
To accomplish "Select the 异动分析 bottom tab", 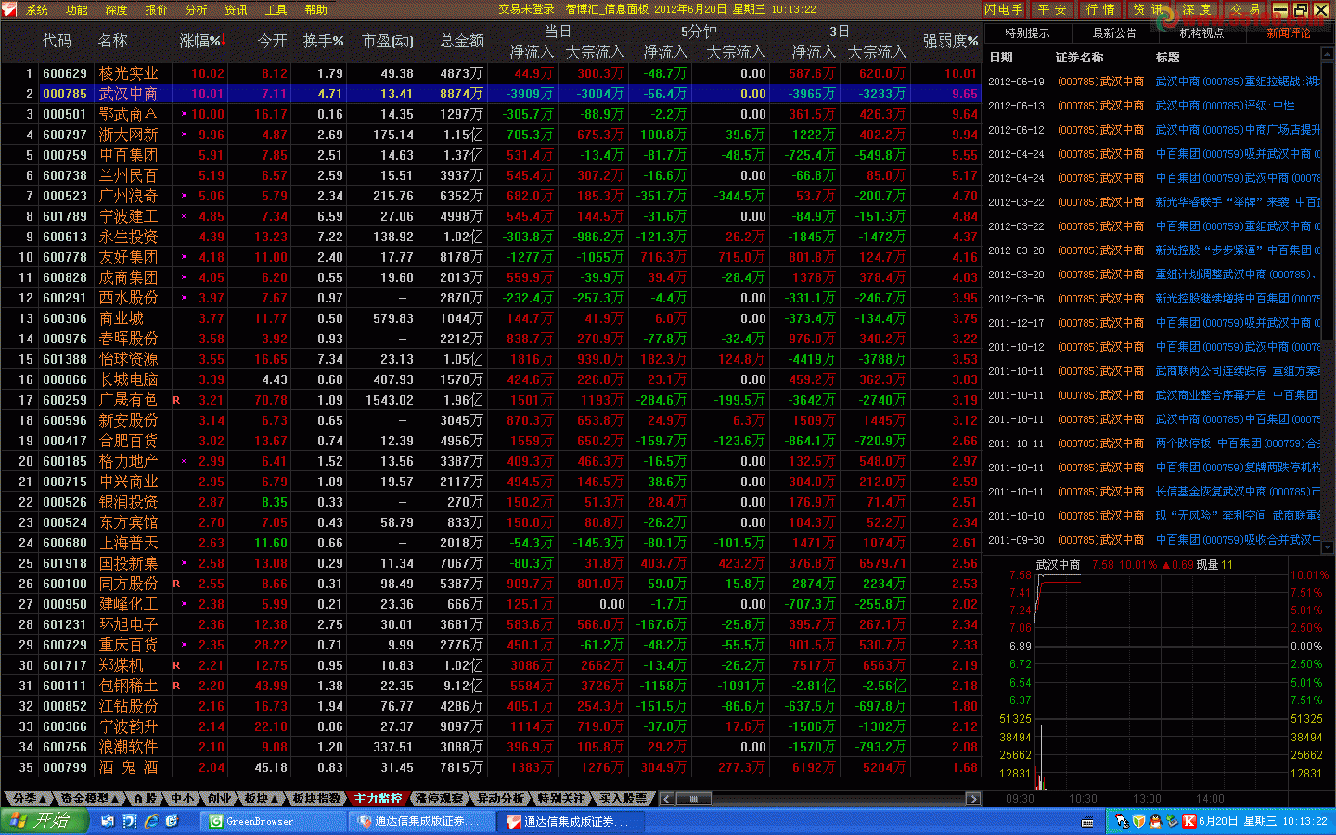I will (500, 799).
